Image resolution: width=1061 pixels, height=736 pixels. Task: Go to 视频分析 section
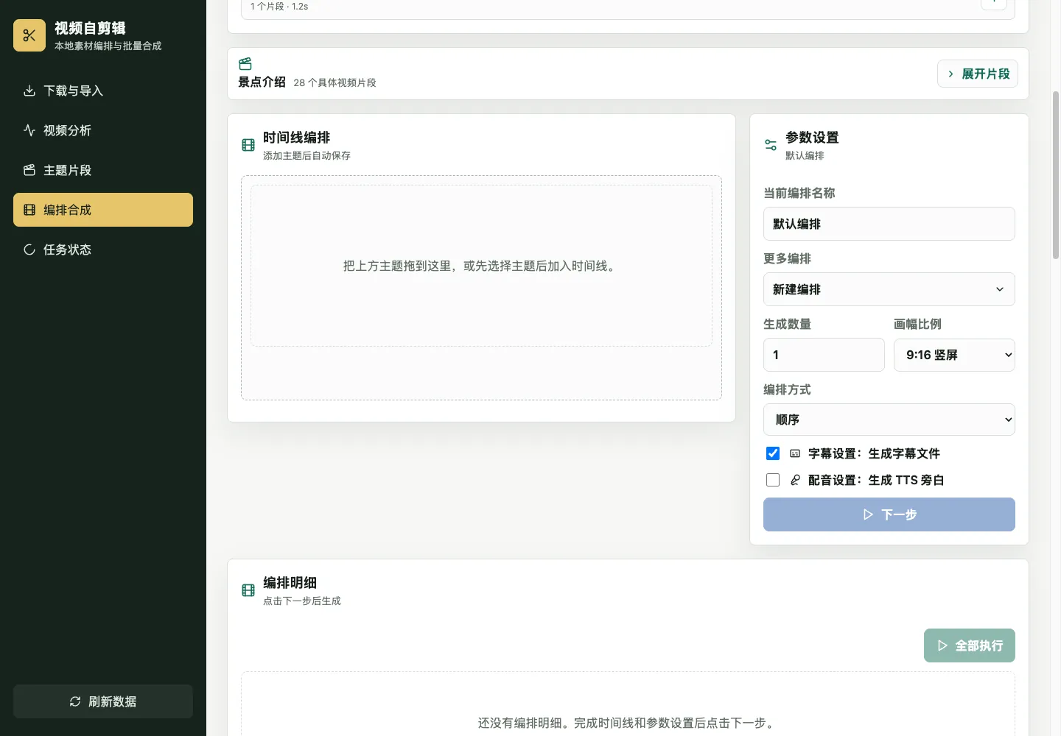tap(103, 130)
